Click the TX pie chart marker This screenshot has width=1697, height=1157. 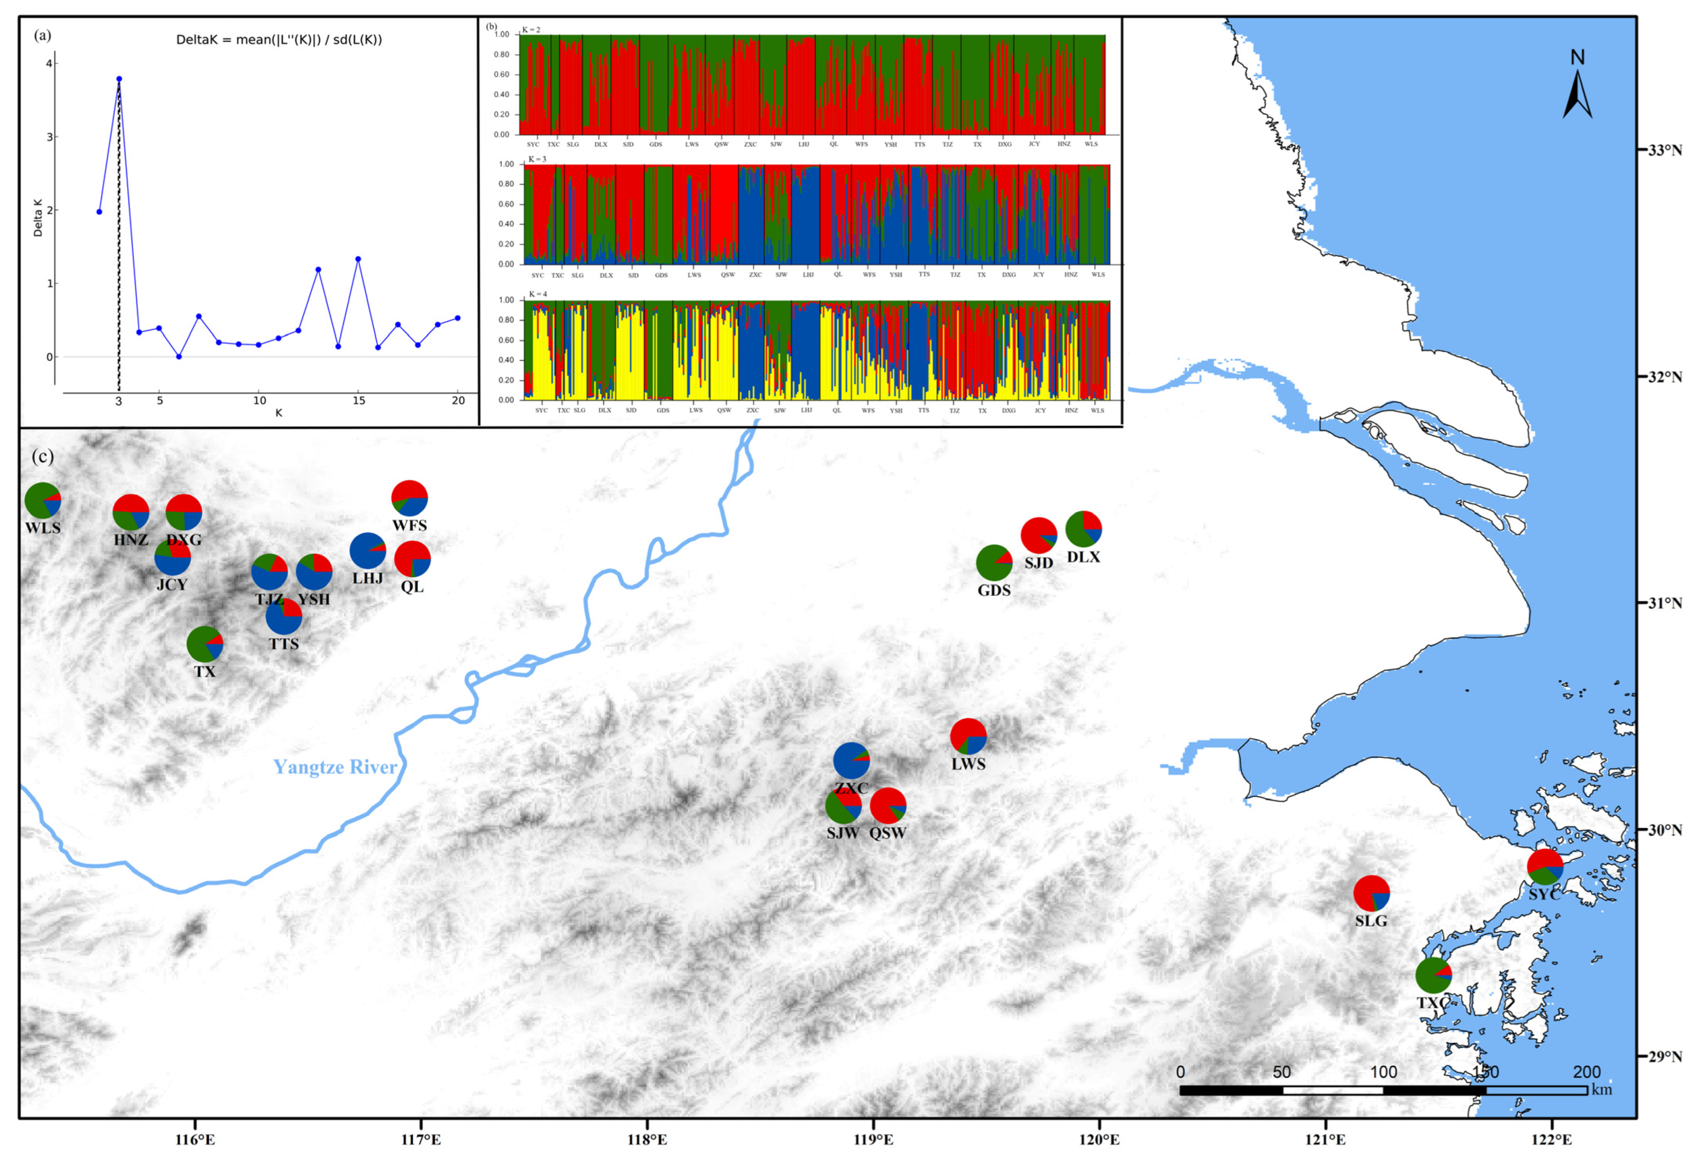(204, 644)
